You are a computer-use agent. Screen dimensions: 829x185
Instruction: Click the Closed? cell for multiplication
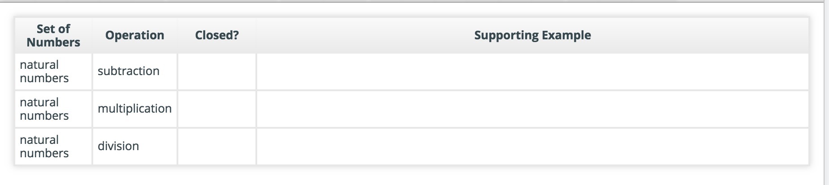click(216, 109)
